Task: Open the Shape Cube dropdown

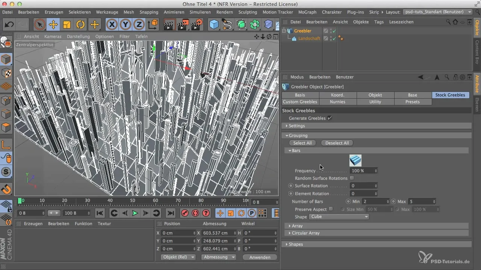Action: pyautogui.click(x=339, y=217)
